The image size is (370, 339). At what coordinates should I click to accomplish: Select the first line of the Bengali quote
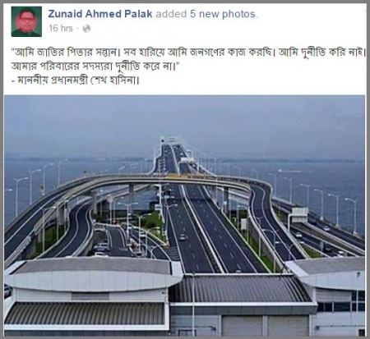[189, 53]
